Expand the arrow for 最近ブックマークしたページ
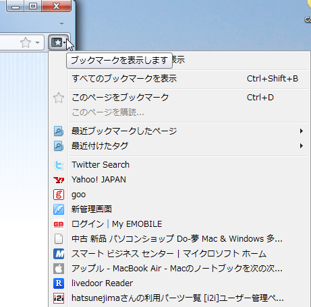 point(302,131)
